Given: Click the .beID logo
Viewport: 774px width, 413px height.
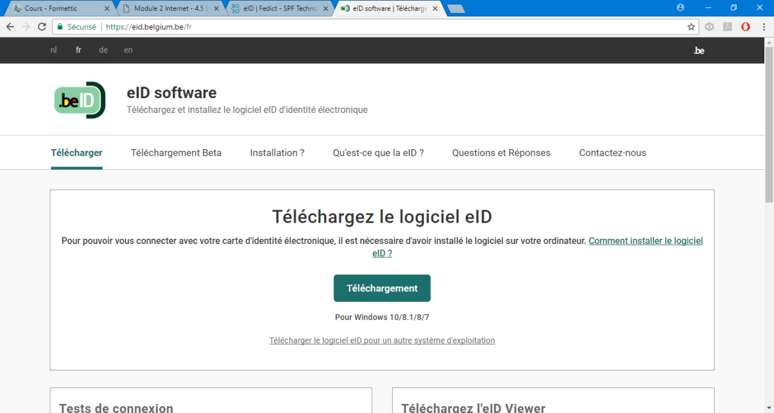Looking at the screenshot, I should coord(79,100).
